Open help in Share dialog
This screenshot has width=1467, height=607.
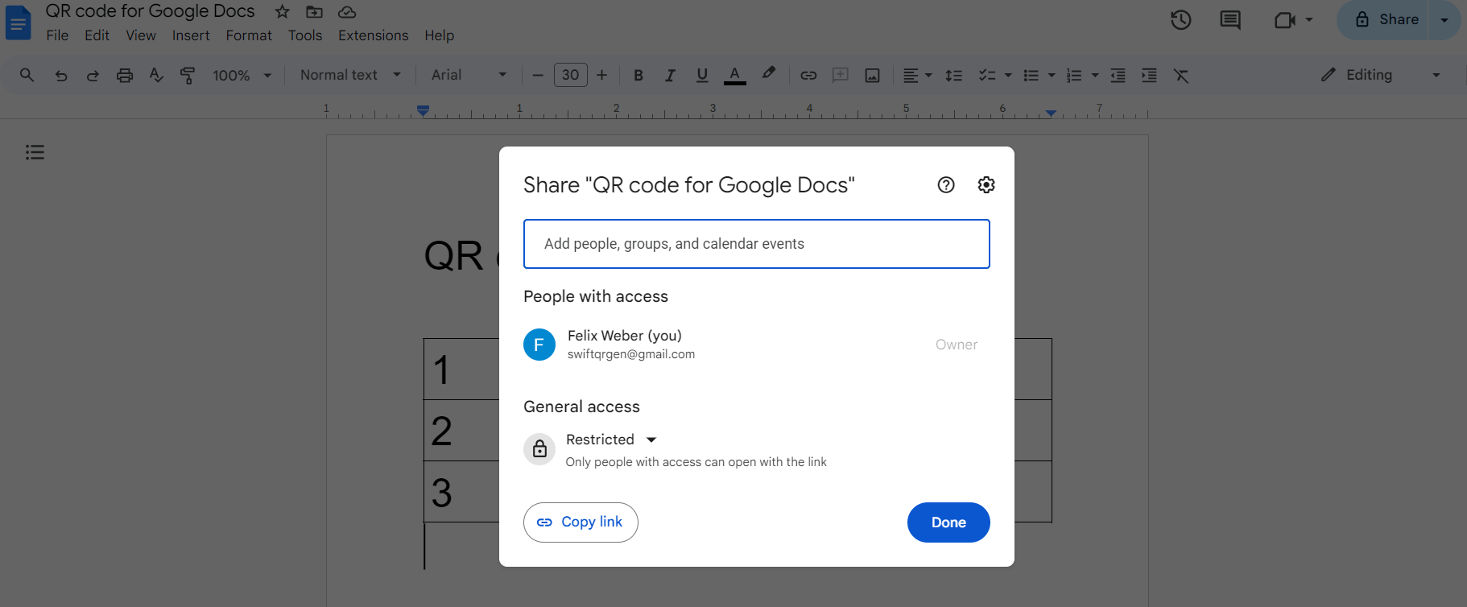[946, 185]
